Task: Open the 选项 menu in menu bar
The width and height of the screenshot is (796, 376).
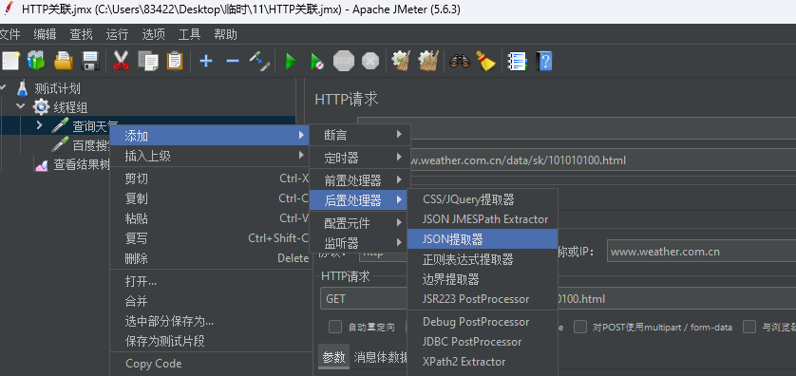Action: coord(153,34)
